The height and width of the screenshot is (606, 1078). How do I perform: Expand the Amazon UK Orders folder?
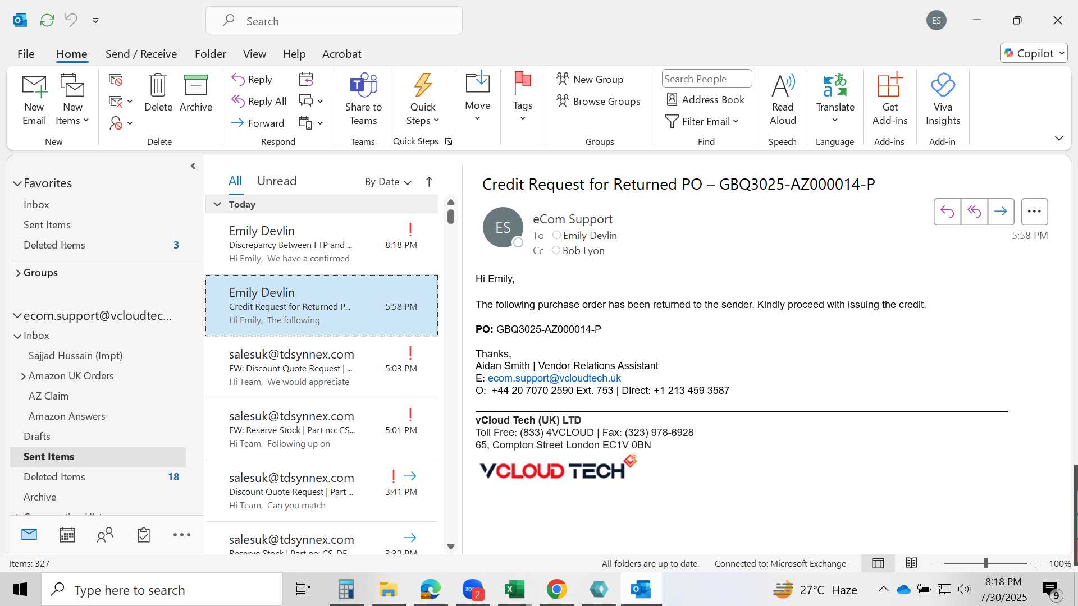tap(23, 376)
